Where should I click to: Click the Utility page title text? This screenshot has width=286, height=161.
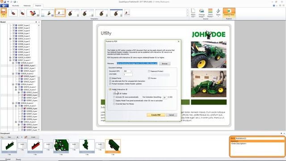(106, 33)
